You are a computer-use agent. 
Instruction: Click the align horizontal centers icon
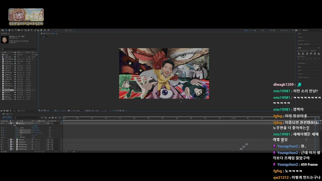[303, 54]
